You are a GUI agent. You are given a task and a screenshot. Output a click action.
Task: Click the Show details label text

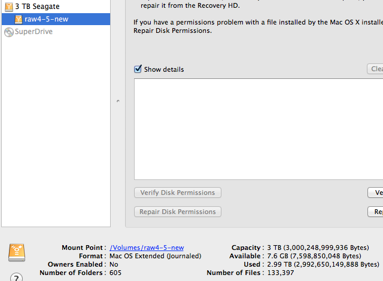pos(164,69)
